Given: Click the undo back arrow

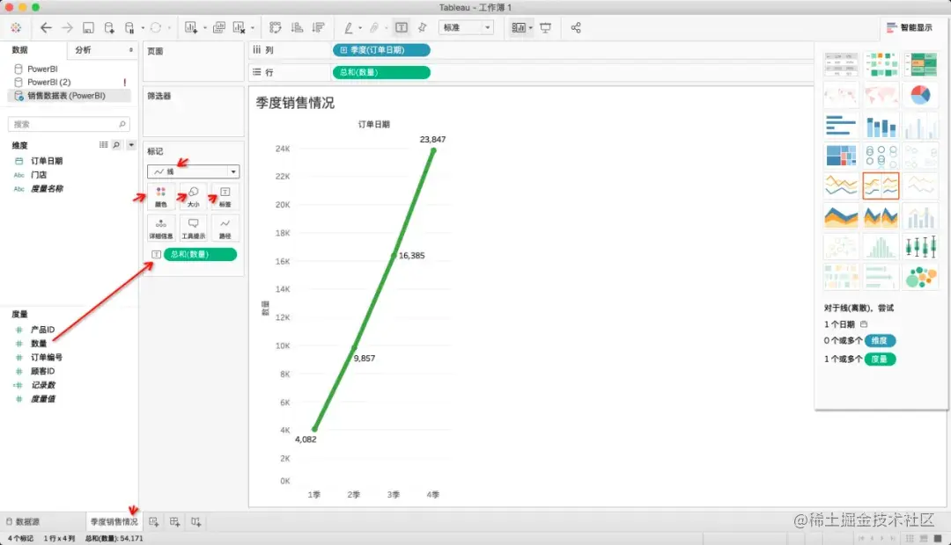Looking at the screenshot, I should (x=46, y=28).
